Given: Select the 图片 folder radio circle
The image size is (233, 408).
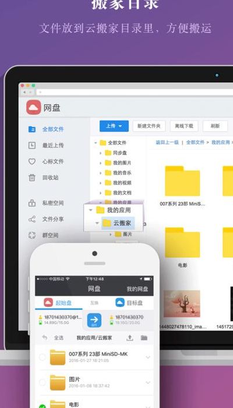Looking at the screenshot, I should (x=43, y=382).
